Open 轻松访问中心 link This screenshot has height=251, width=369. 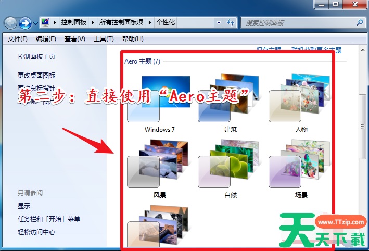point(36,232)
